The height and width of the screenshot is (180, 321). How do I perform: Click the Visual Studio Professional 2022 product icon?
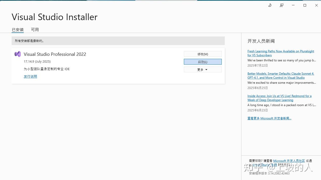17,54
